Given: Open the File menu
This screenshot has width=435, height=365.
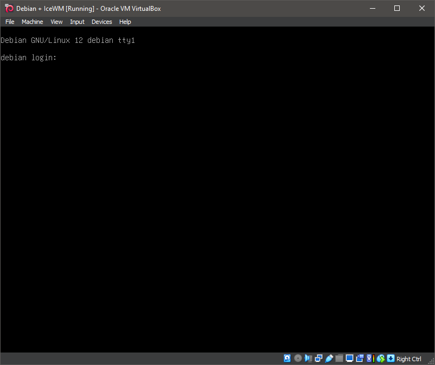Looking at the screenshot, I should tap(10, 22).
